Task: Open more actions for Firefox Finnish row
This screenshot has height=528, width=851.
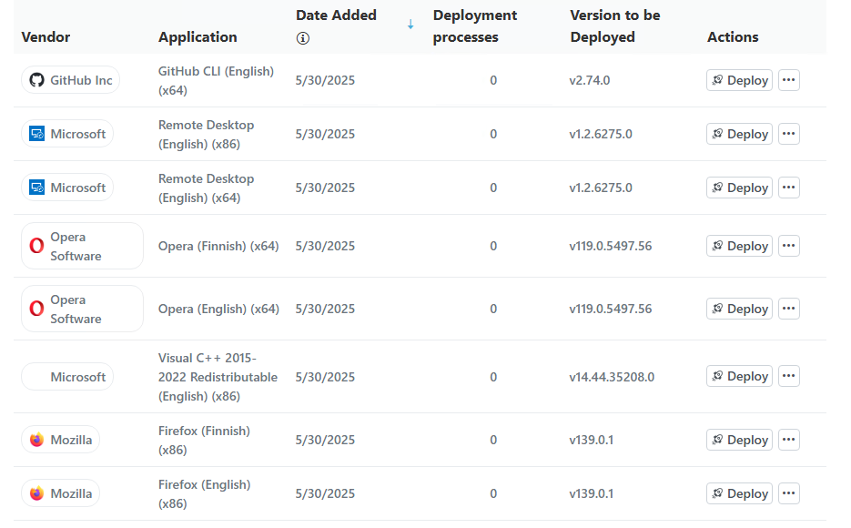Action: click(788, 440)
